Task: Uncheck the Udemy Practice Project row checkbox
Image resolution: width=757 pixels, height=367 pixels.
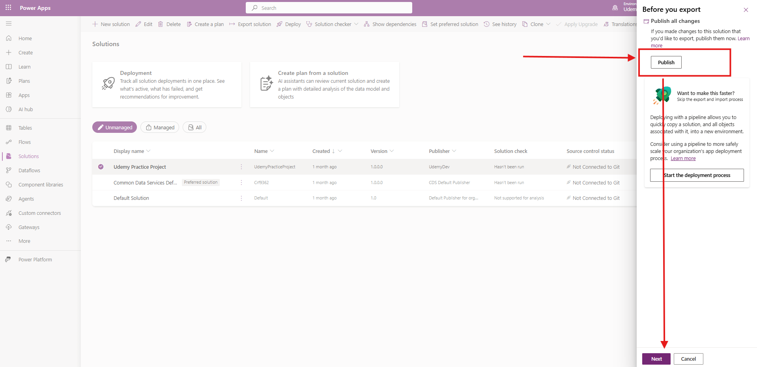Action: (x=101, y=167)
